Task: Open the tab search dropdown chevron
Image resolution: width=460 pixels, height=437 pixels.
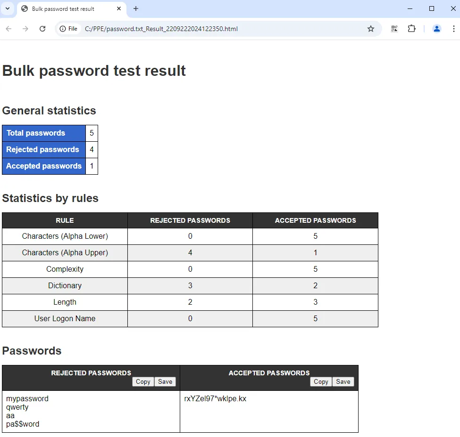Action: (8, 8)
